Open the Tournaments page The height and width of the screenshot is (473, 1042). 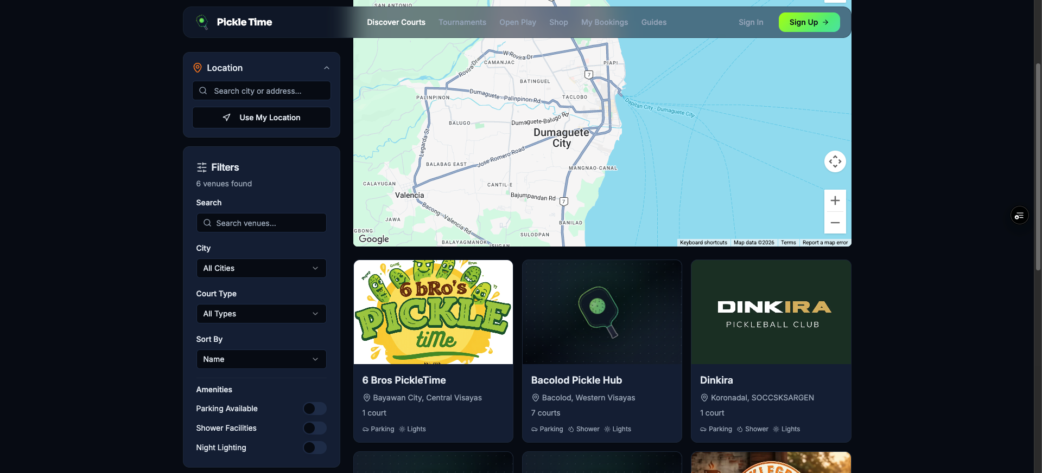click(x=462, y=22)
